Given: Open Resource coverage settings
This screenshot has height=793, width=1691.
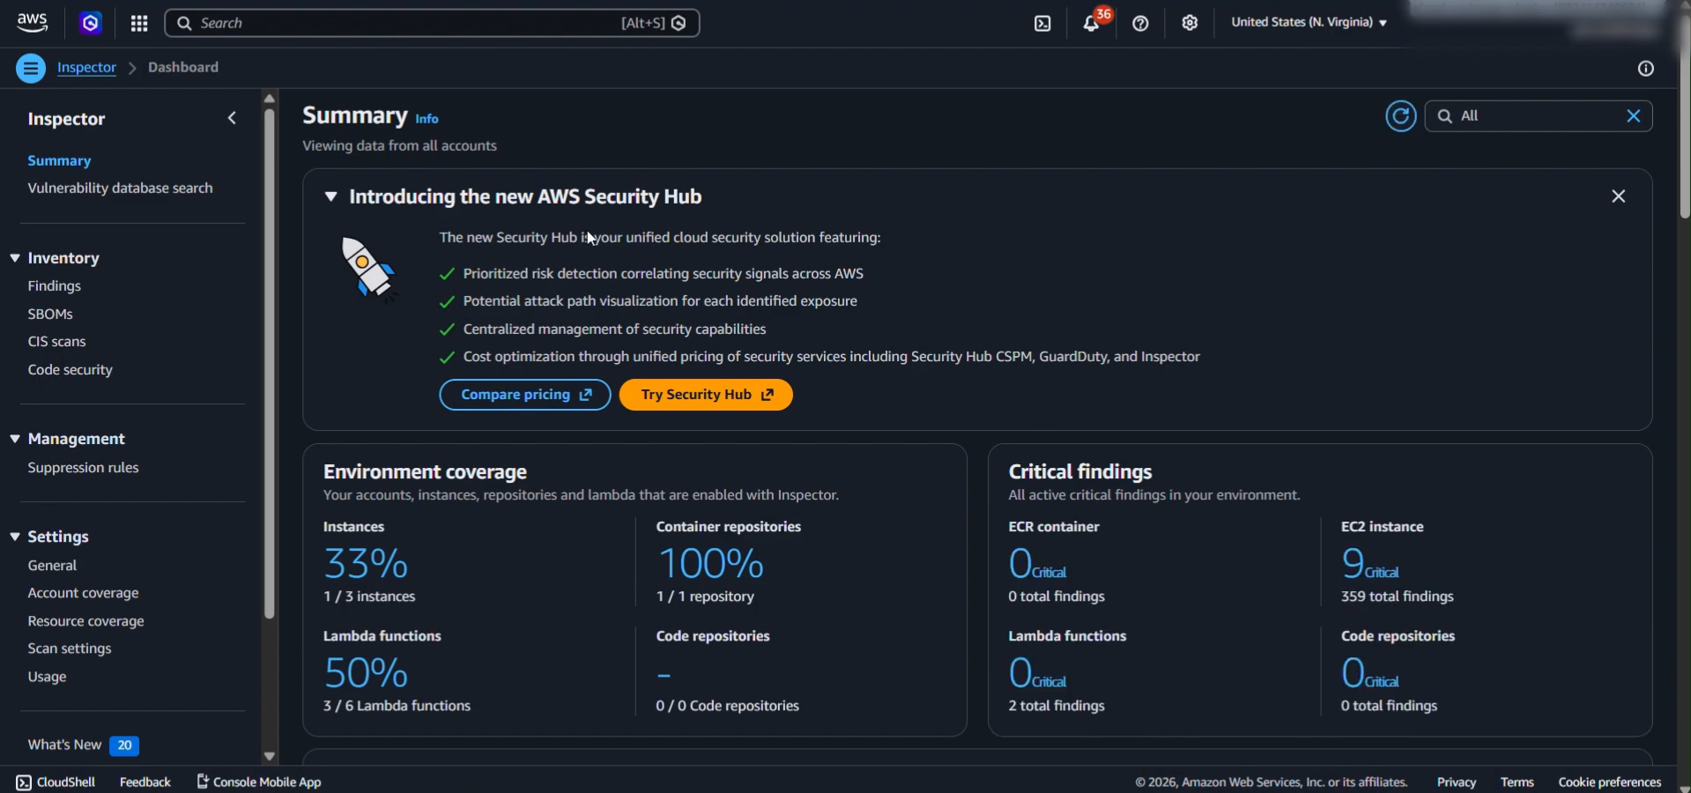Looking at the screenshot, I should coord(85,621).
